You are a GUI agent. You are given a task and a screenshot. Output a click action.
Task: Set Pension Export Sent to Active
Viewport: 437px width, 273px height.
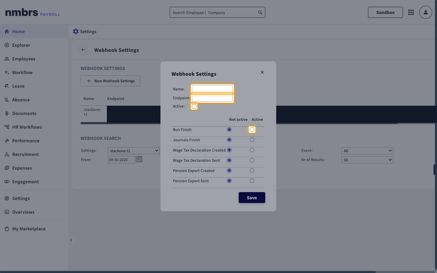252,181
